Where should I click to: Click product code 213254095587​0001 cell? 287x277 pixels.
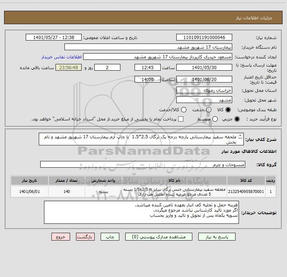point(246,191)
